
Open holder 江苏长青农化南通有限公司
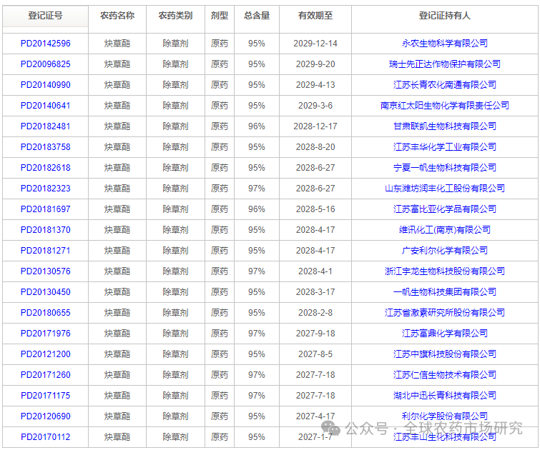(x=445, y=85)
